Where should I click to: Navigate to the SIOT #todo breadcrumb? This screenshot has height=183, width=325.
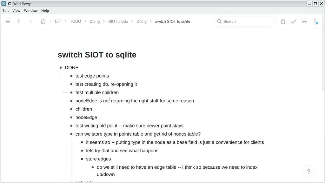118,21
